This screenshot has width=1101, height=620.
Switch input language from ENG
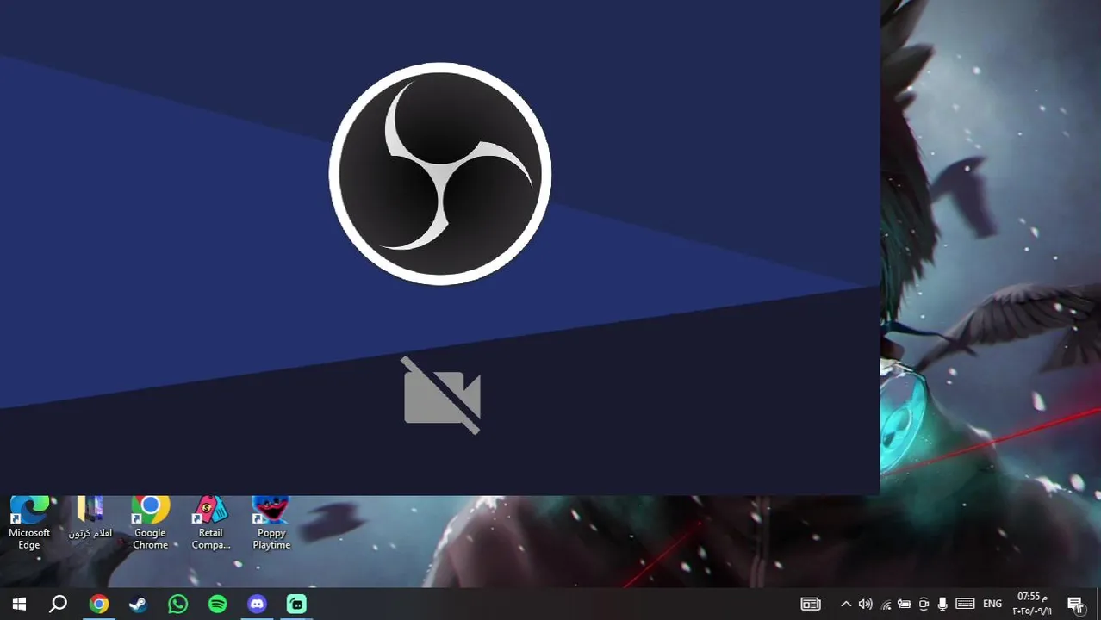tap(992, 604)
